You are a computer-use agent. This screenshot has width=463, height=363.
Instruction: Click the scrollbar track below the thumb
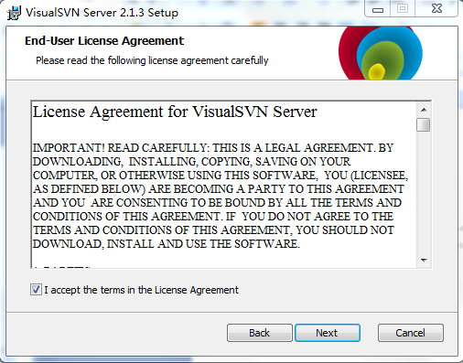[424, 193]
